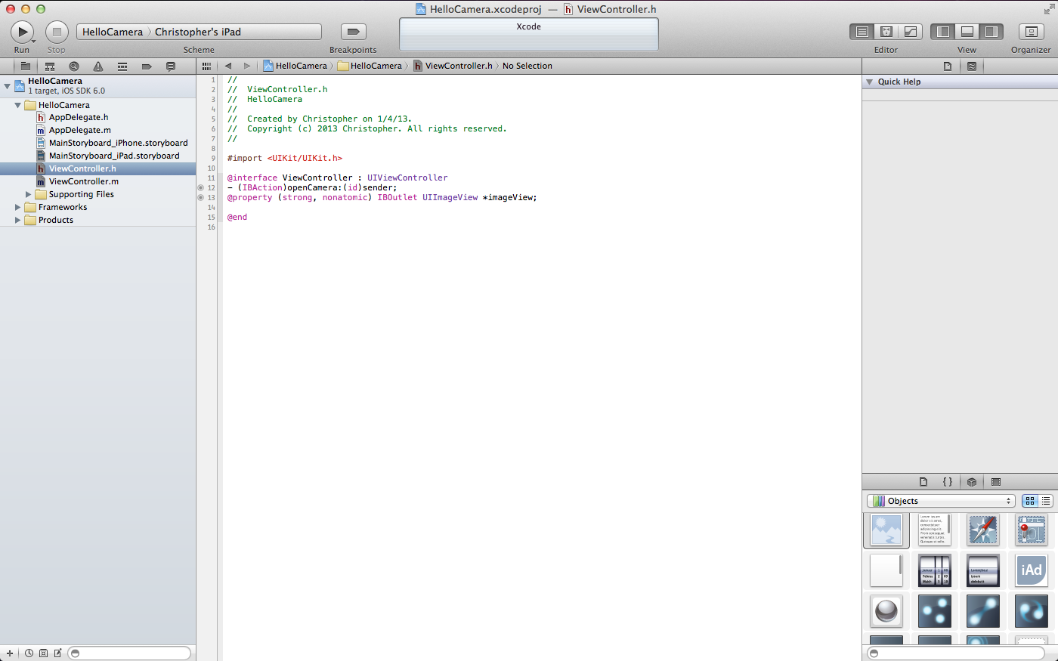Image resolution: width=1058 pixels, height=661 pixels.
Task: Select the Picker View object
Action: pos(983,570)
